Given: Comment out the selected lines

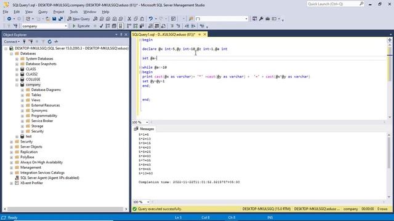Looking at the screenshot, I should tap(172, 26).
